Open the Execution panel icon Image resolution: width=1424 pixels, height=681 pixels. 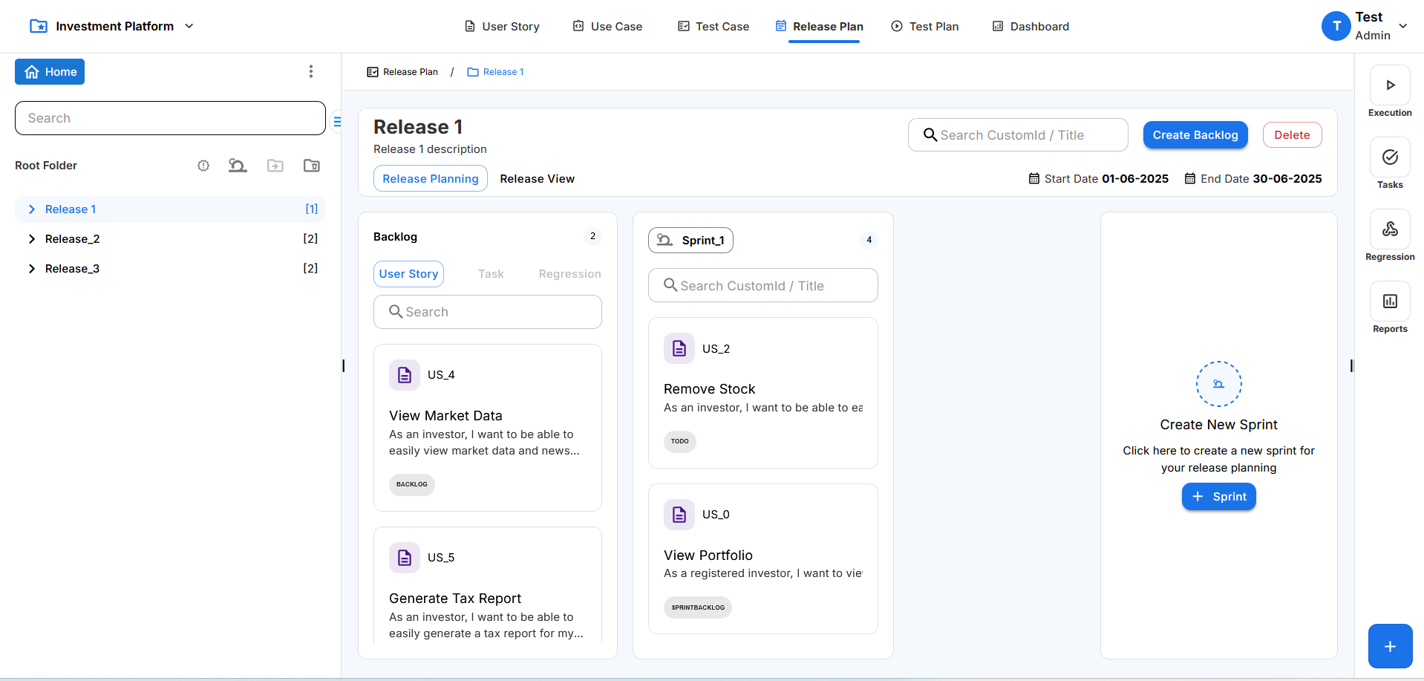(x=1390, y=85)
